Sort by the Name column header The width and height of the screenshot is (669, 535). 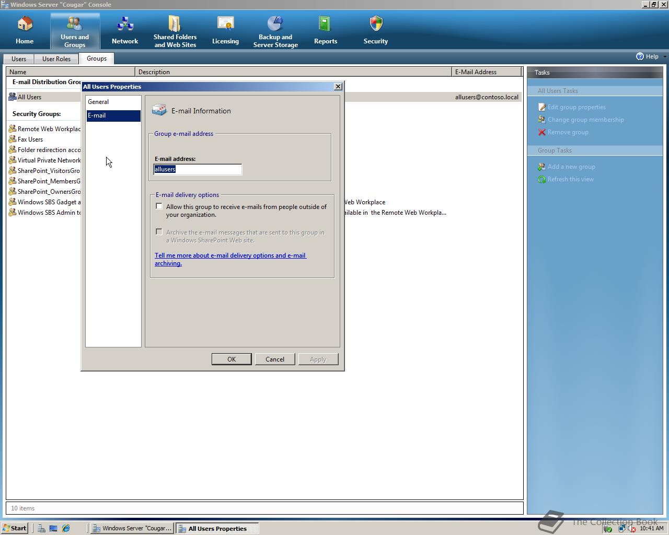71,72
